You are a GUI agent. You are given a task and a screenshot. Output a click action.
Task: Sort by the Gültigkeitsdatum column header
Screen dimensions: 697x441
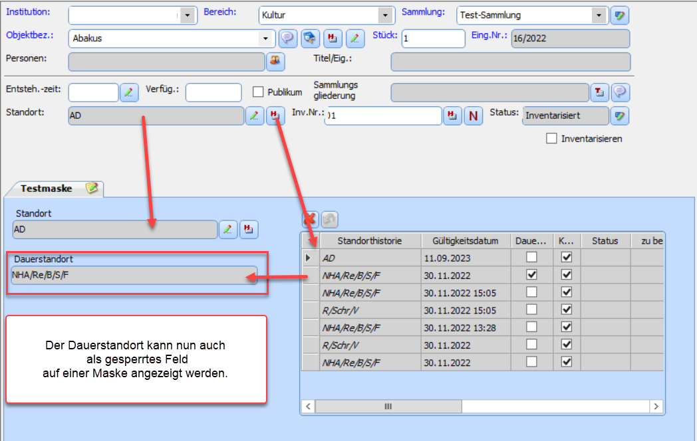(x=466, y=240)
